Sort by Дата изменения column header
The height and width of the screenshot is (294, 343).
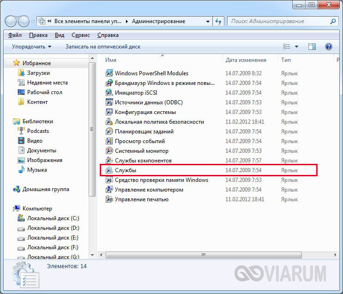(246, 60)
